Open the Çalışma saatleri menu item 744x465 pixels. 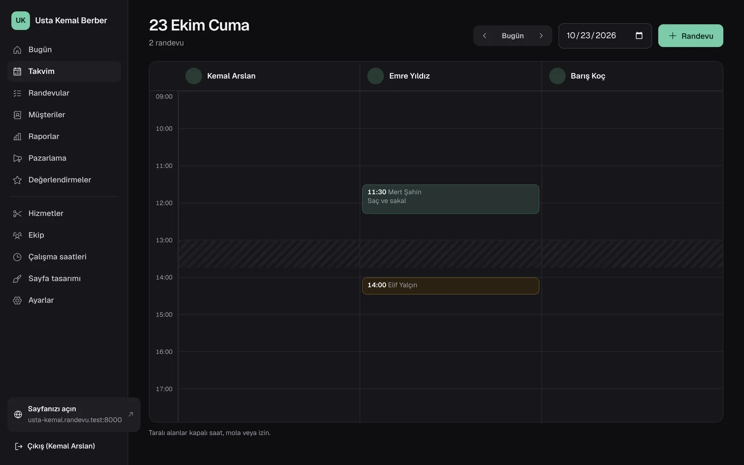64,257
